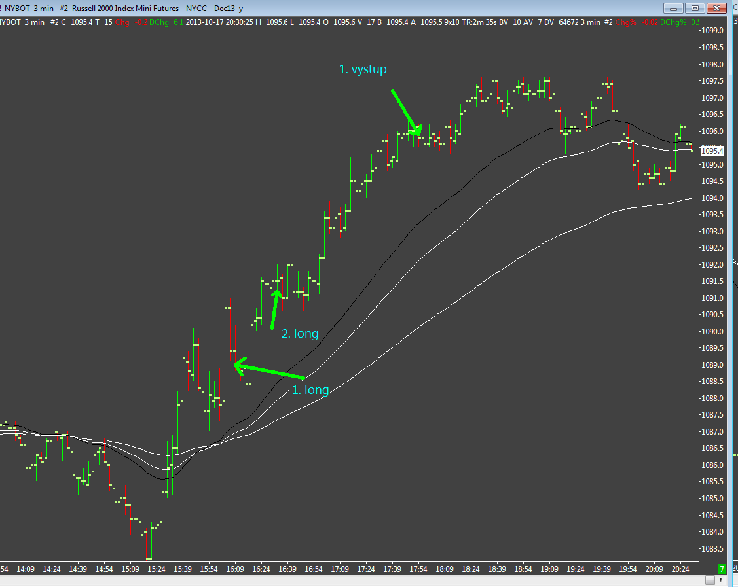Click the 1090.0 price axis label
This screenshot has height=587, width=738.
pos(712,332)
